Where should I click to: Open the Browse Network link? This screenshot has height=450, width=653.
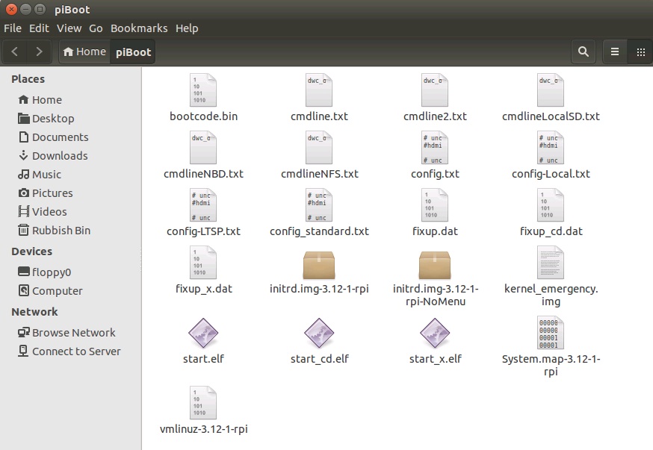pos(73,332)
